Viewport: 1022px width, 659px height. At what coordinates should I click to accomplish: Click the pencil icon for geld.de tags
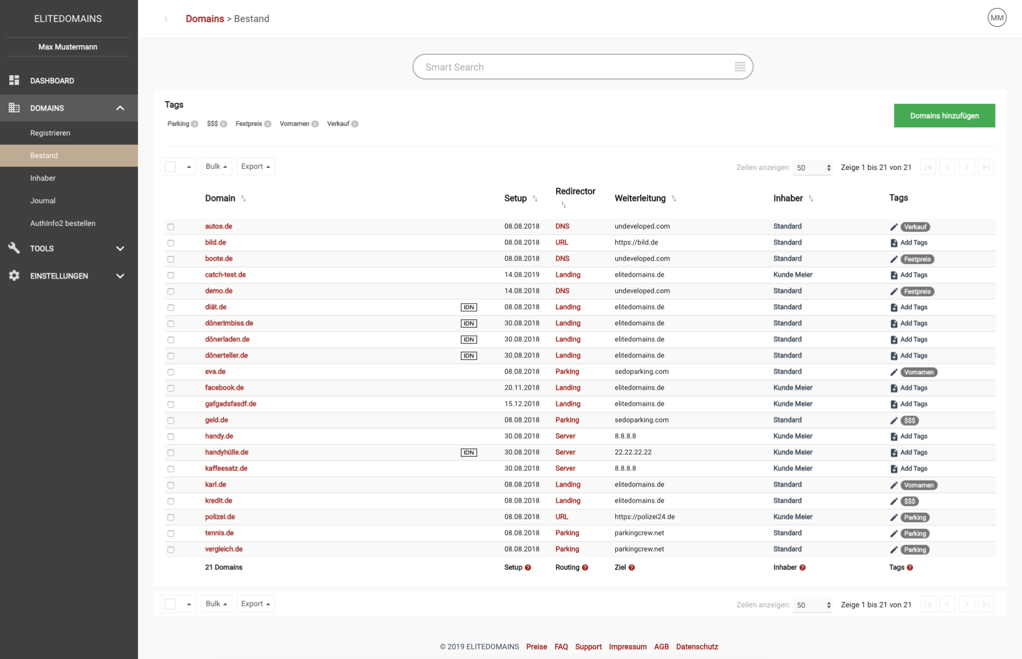893,420
